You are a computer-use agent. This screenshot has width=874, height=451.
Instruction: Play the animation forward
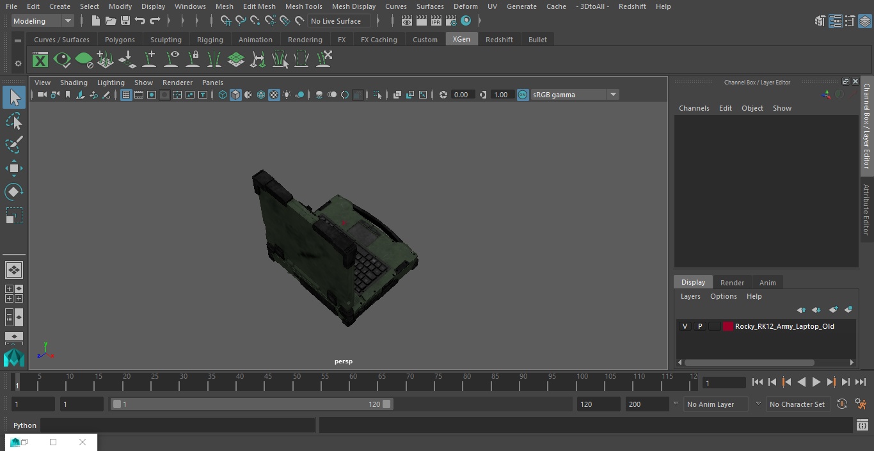point(816,382)
